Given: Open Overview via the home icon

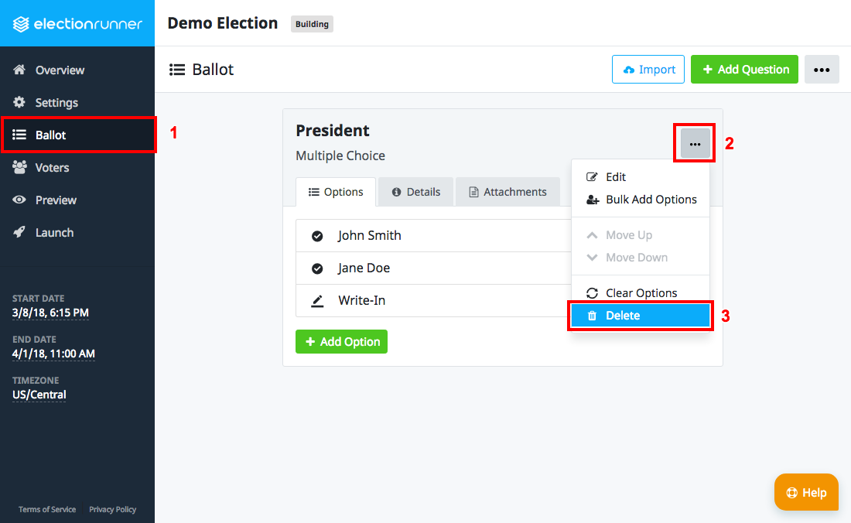Looking at the screenshot, I should (19, 70).
